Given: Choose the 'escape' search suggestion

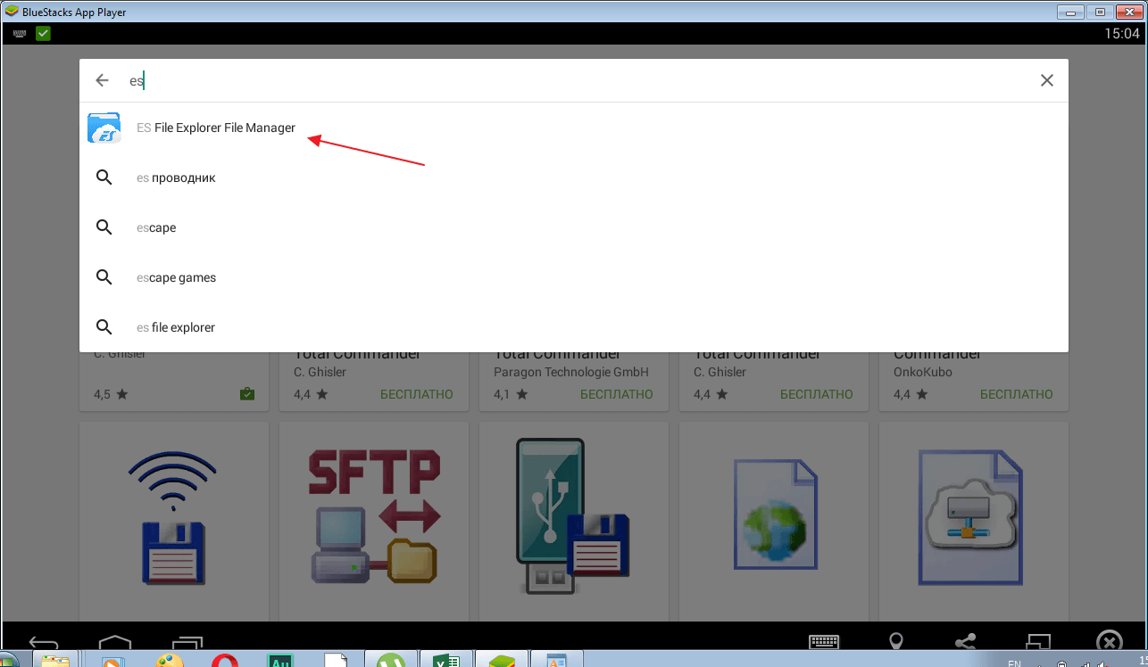Looking at the screenshot, I should (156, 227).
